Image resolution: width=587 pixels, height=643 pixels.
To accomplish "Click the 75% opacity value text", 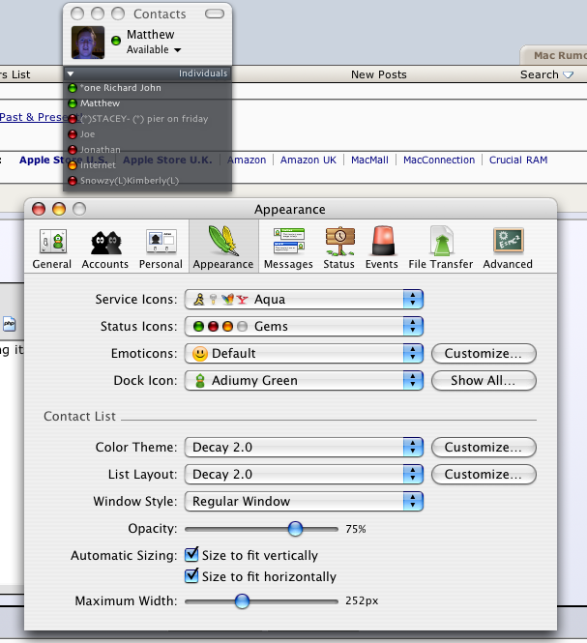I will 355,529.
